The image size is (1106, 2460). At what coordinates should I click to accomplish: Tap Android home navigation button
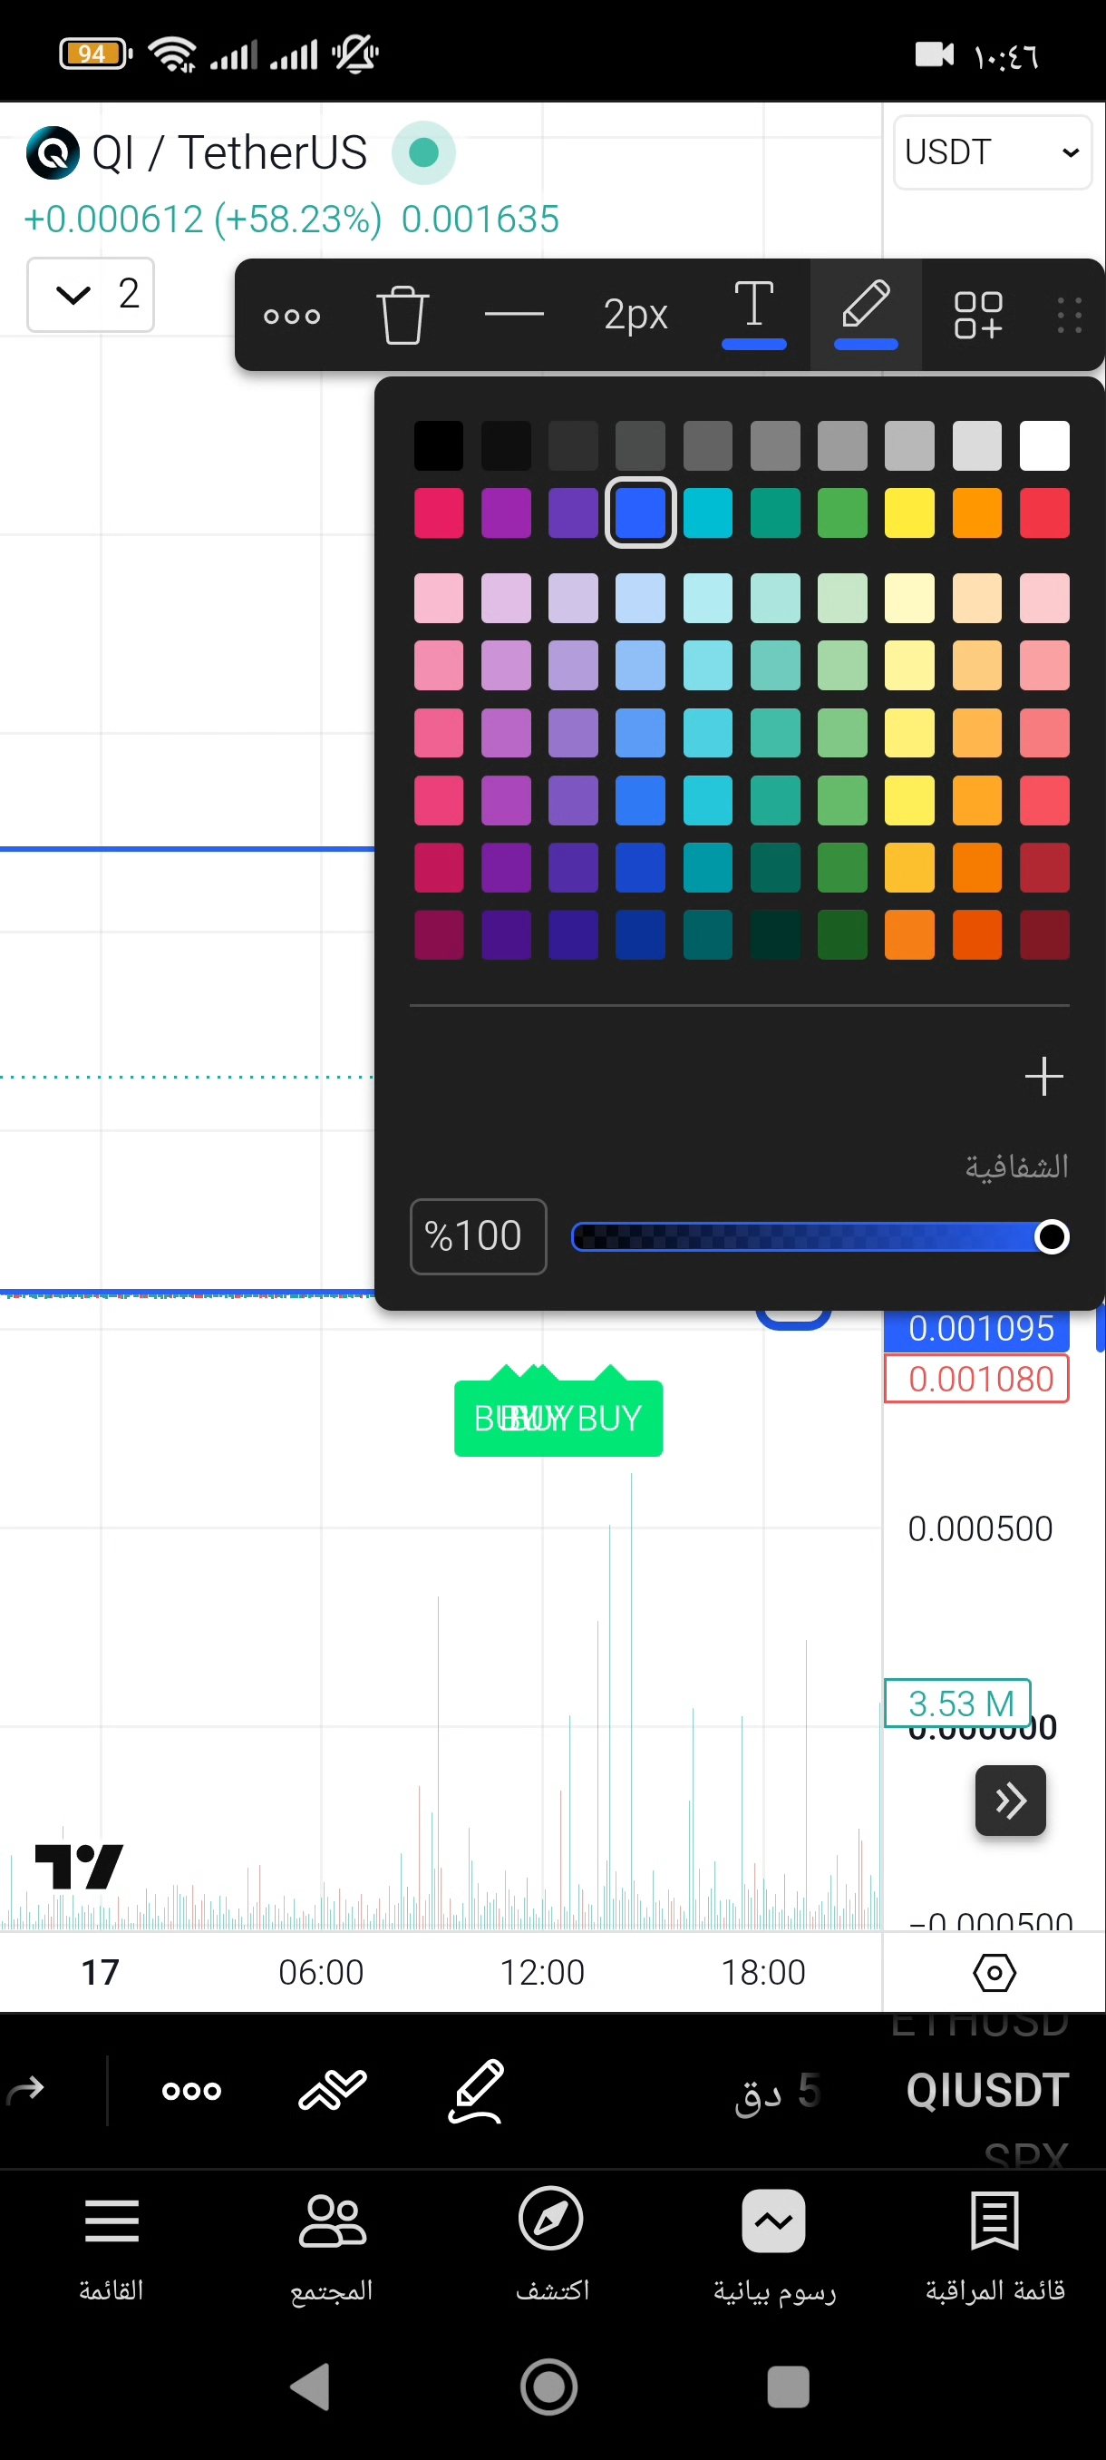[548, 2387]
